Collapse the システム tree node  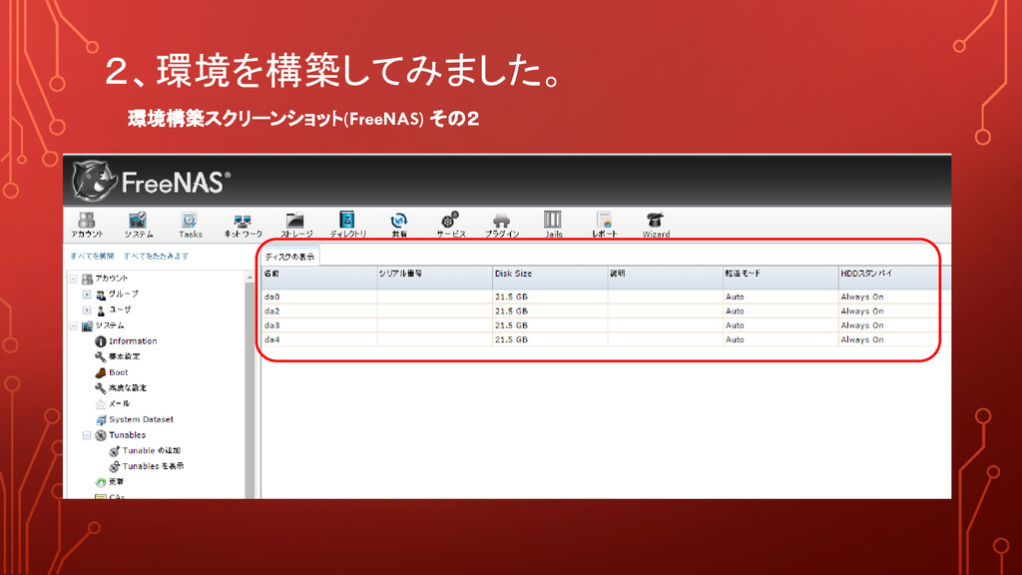(74, 326)
